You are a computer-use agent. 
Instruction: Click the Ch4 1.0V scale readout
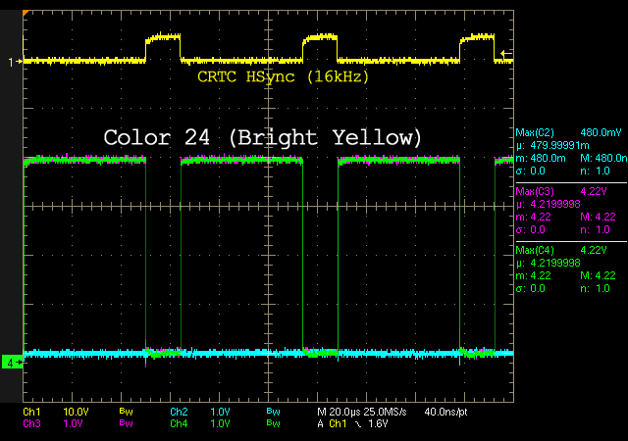(220, 423)
